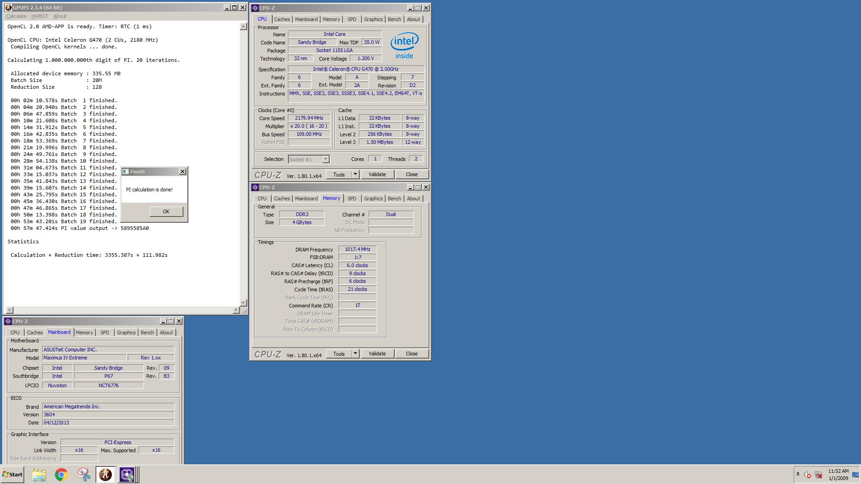Image resolution: width=861 pixels, height=484 pixels.
Task: Click OK in the Finish dialog
Action: (166, 212)
